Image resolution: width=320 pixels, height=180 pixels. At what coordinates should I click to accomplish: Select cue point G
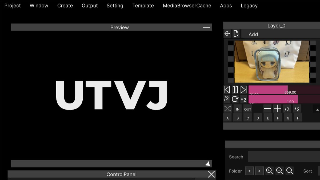[x=288, y=118]
